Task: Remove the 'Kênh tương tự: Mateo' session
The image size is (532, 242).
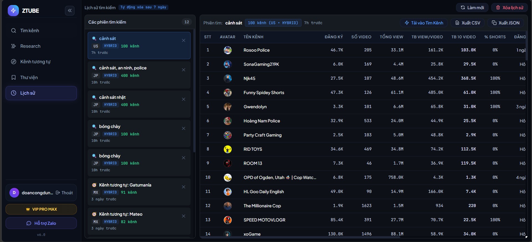Action: (184, 216)
